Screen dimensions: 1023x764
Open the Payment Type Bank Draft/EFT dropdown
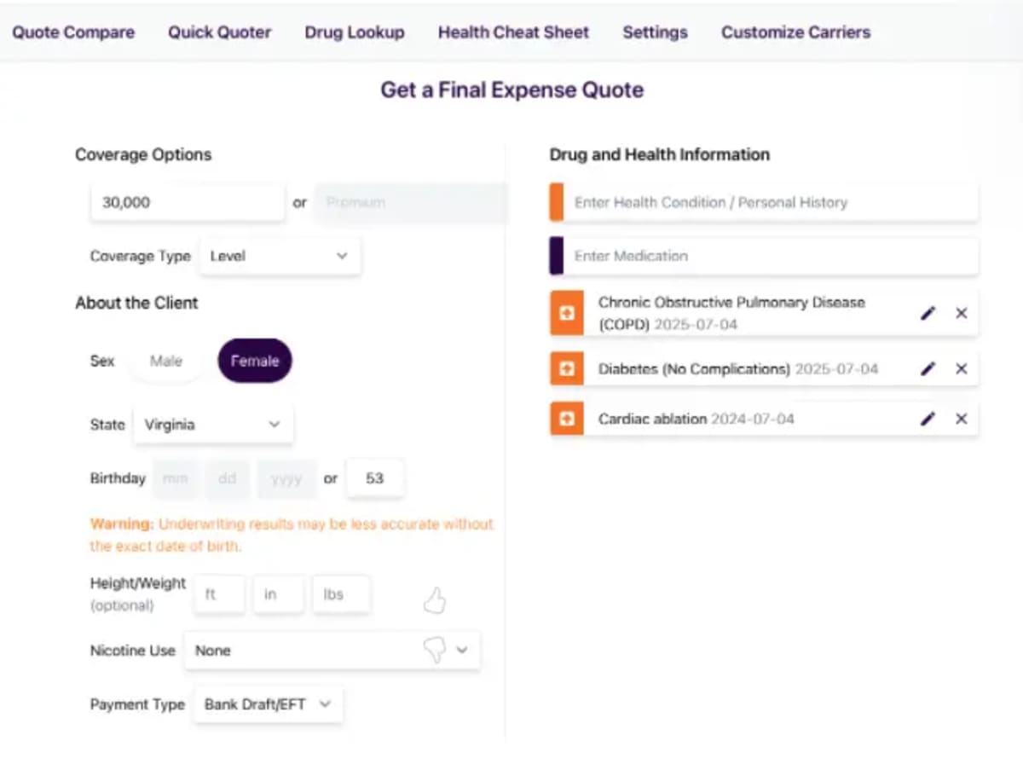(269, 704)
